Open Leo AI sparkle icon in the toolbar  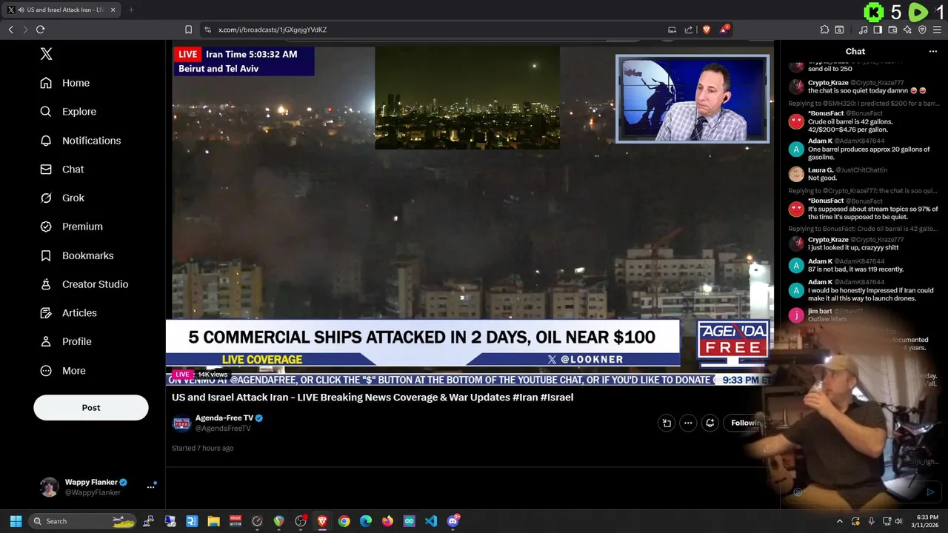click(907, 30)
